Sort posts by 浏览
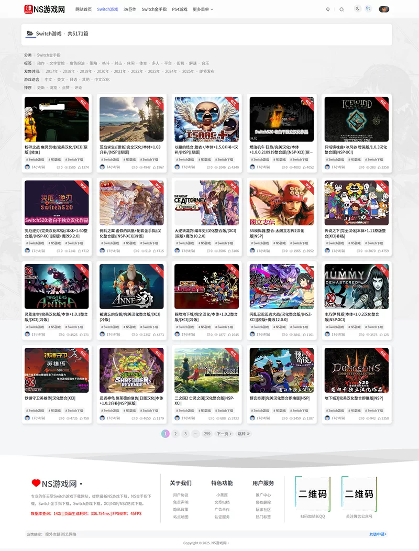Image resolution: width=419 pixels, height=551 pixels. pos(53,87)
